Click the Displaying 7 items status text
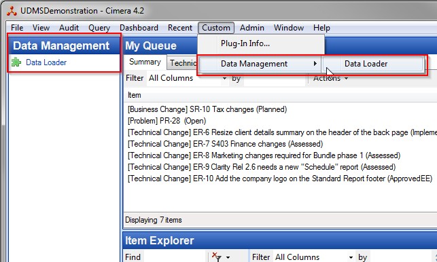This screenshot has height=262, width=437. point(154,220)
